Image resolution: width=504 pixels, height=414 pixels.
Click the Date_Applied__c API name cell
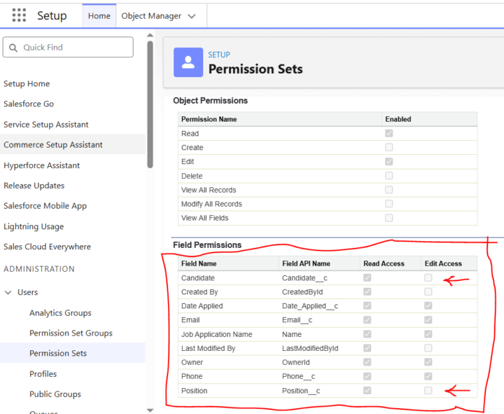click(310, 306)
